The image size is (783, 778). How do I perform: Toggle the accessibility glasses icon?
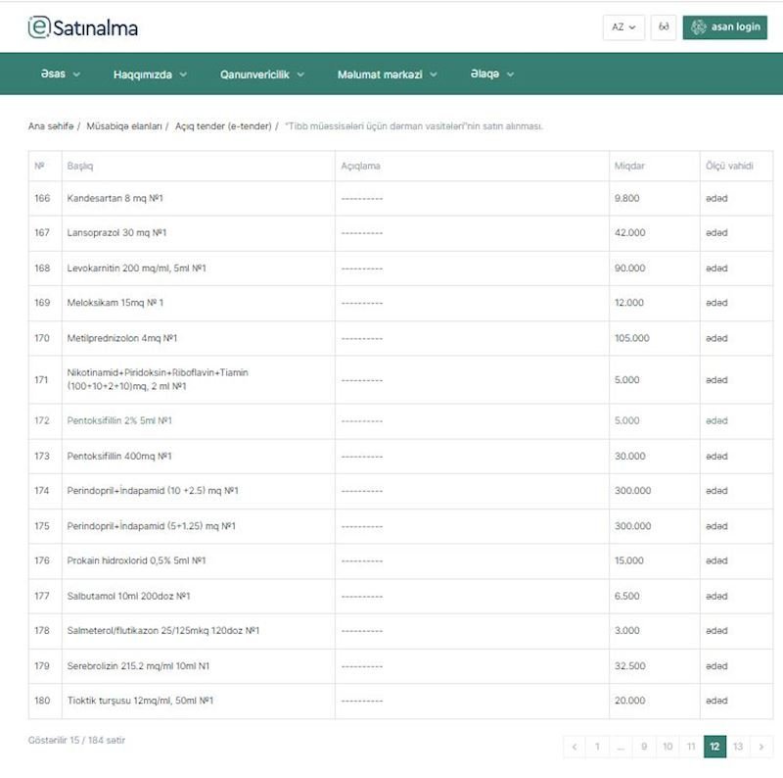point(664,27)
